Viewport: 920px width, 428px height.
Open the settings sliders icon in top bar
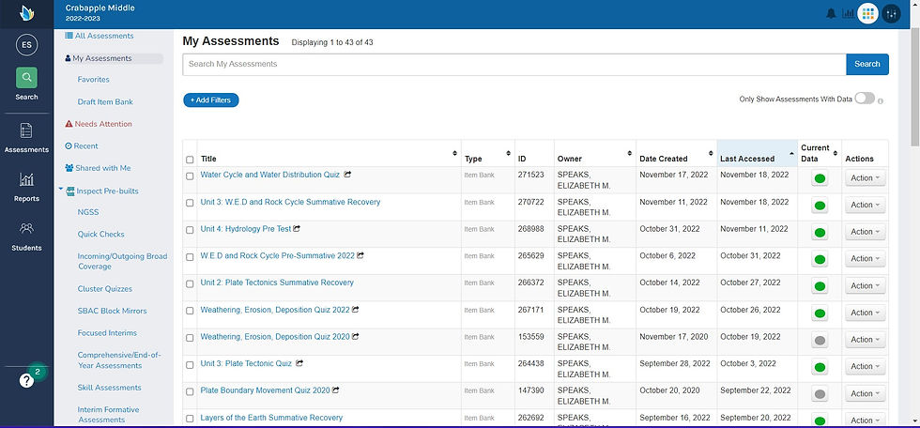click(x=891, y=13)
